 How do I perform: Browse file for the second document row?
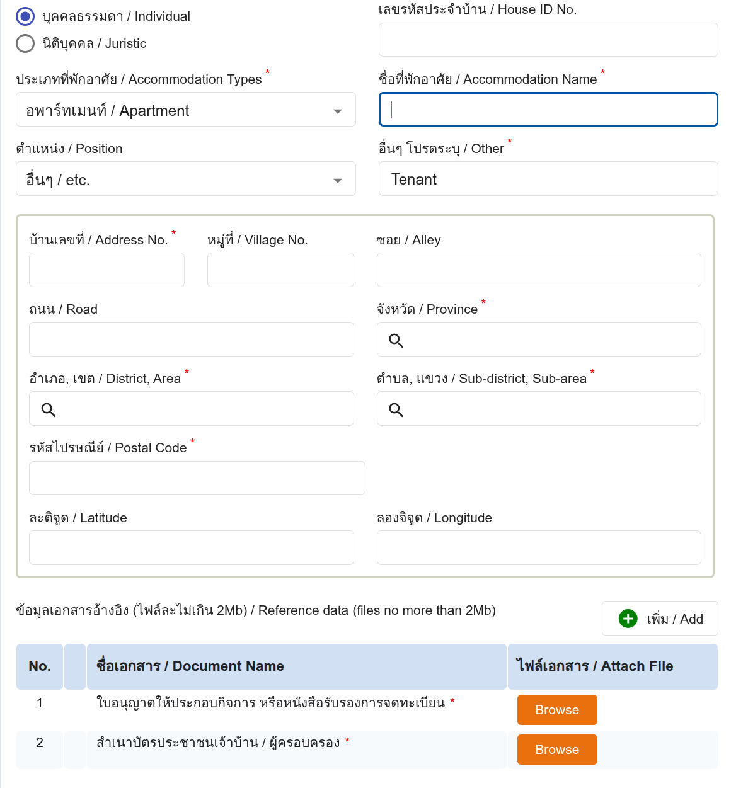click(x=556, y=750)
